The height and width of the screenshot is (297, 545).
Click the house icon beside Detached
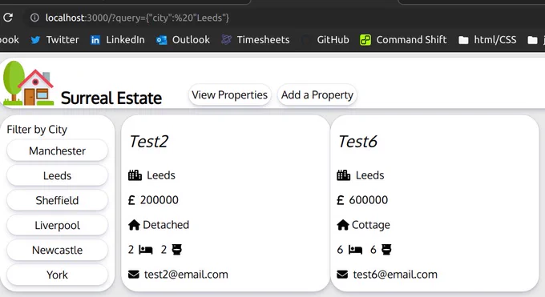[134, 225]
